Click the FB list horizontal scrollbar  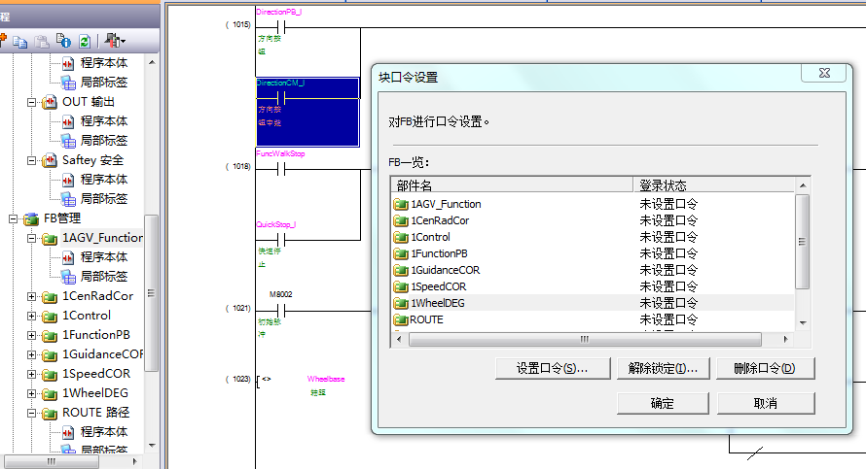[584, 340]
